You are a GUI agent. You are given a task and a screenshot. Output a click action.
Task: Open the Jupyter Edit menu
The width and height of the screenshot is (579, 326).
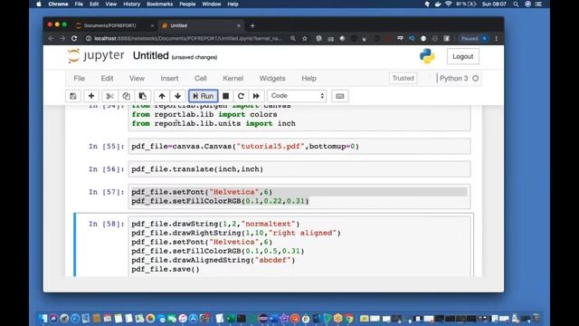pyautogui.click(x=107, y=79)
